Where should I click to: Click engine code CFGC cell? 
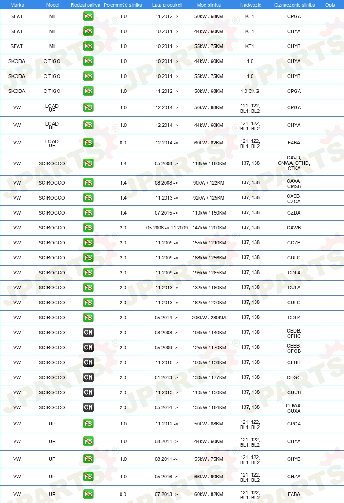(x=294, y=377)
